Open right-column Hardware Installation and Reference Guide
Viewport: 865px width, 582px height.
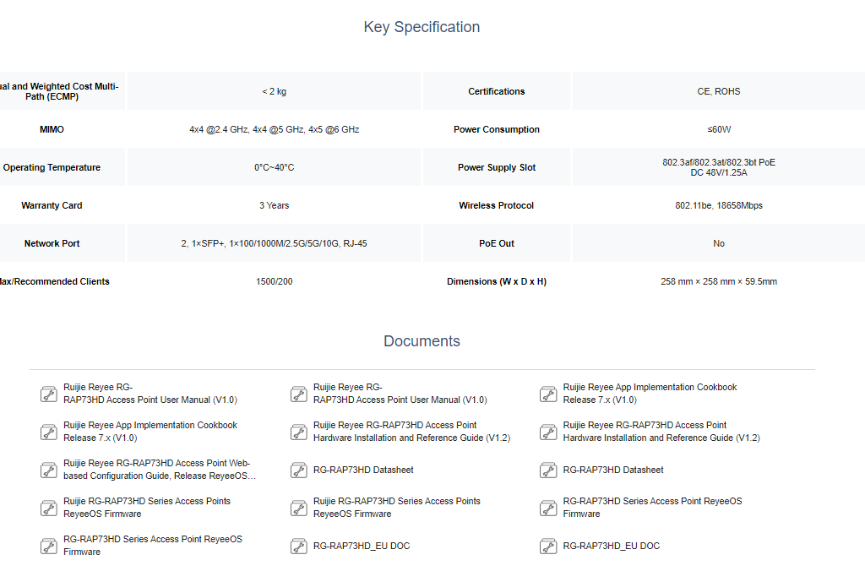[x=661, y=432]
